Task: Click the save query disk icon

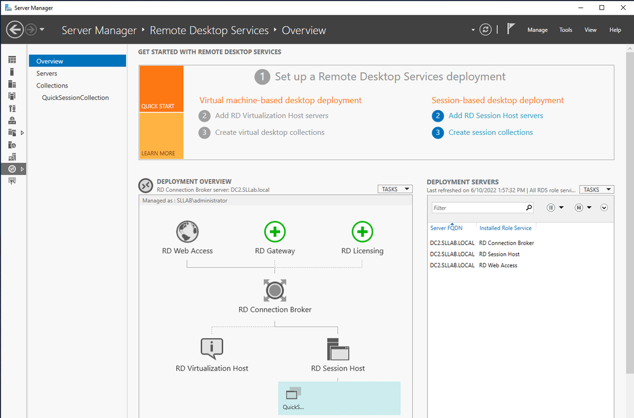Action: tap(579, 208)
